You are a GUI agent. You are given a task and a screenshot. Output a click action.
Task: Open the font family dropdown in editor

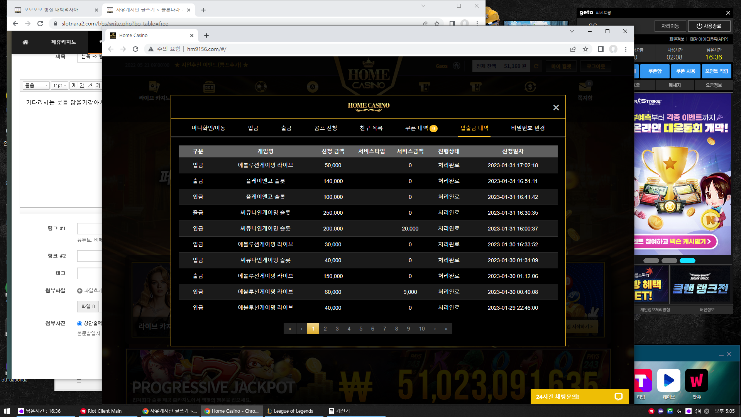click(36, 85)
